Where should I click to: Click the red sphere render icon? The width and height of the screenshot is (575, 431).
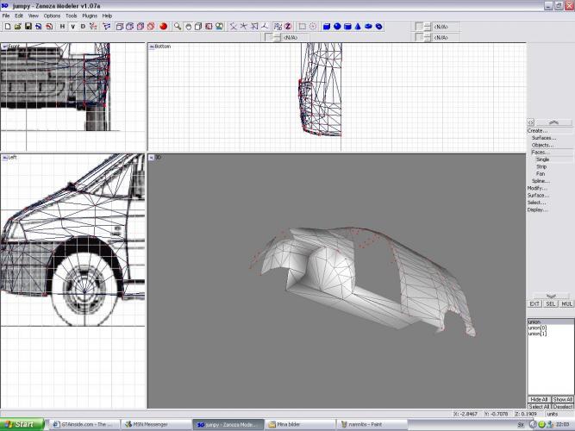(163, 27)
